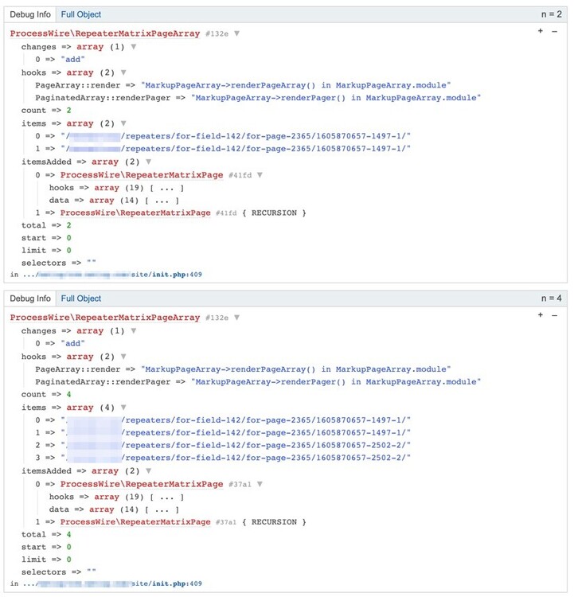Viewport: 574px width, 597px height.
Task: Click the minus icon in the first dump panel
Action: (554, 31)
